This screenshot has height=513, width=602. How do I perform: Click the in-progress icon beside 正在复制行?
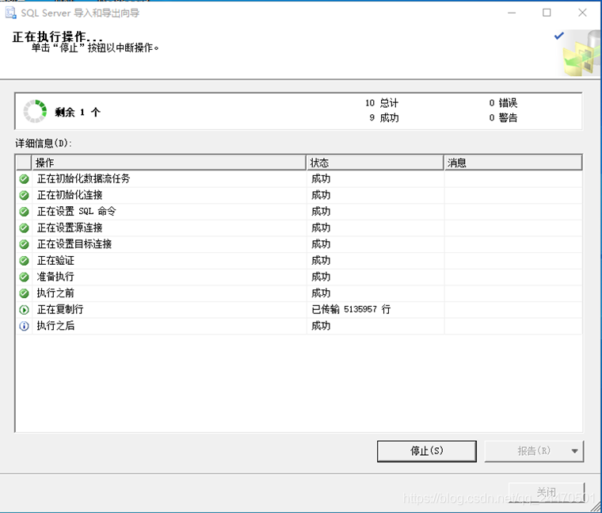(24, 310)
